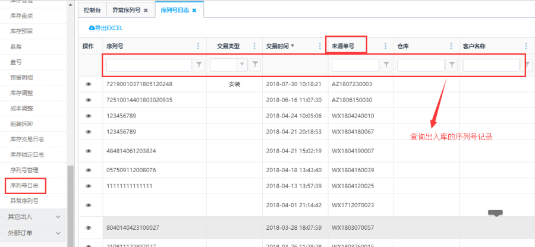This screenshot has height=247, width=535.
Task: Click the filter icon for 交易类型 column
Action: point(256,65)
